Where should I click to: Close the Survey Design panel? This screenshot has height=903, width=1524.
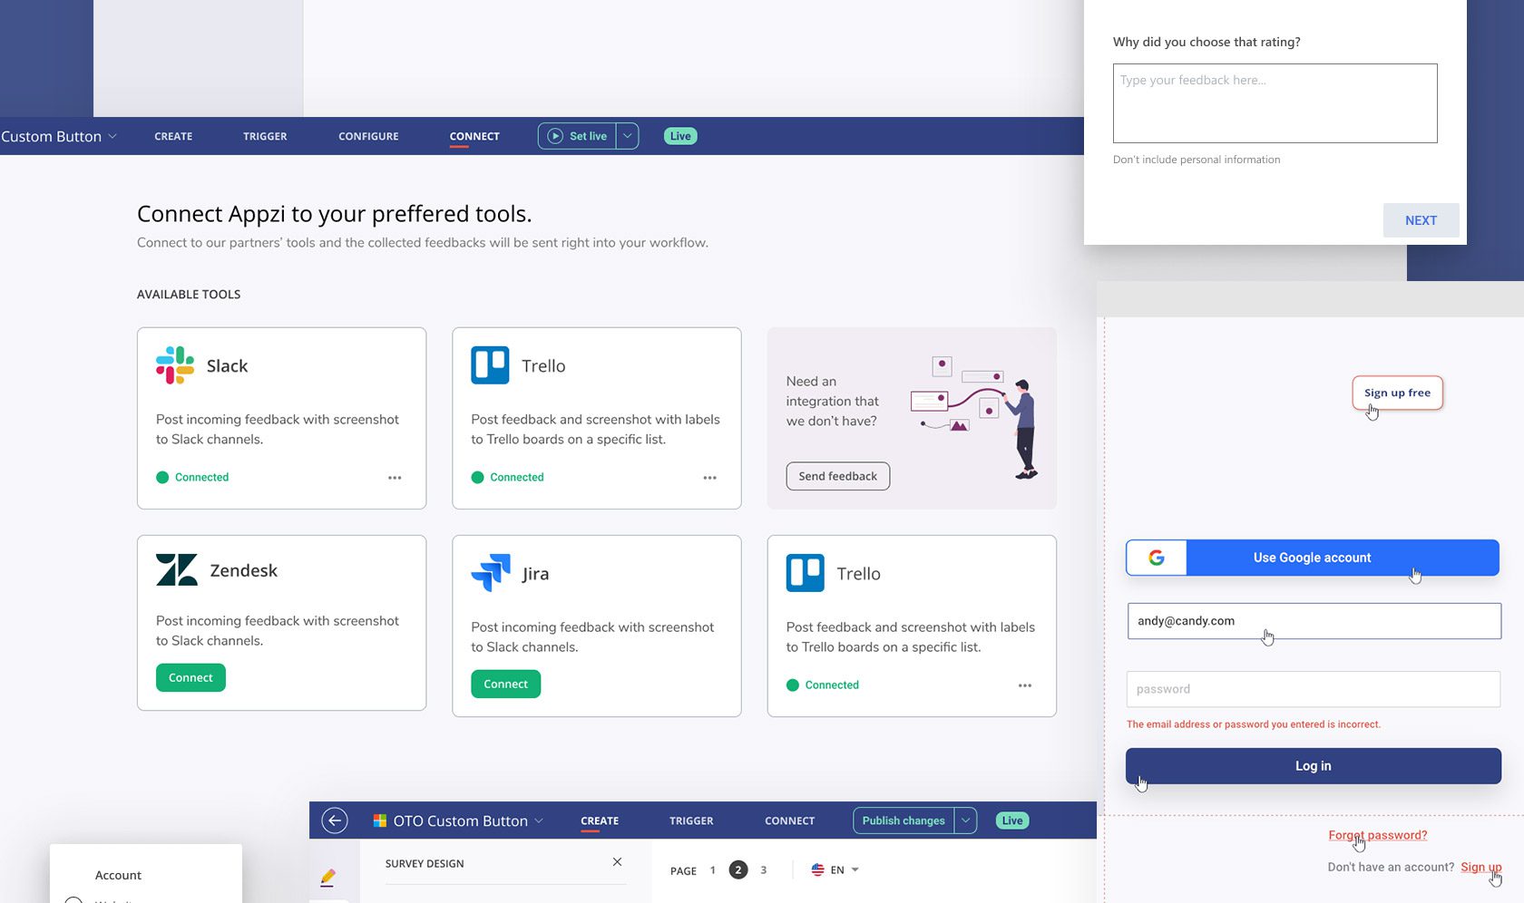617,862
